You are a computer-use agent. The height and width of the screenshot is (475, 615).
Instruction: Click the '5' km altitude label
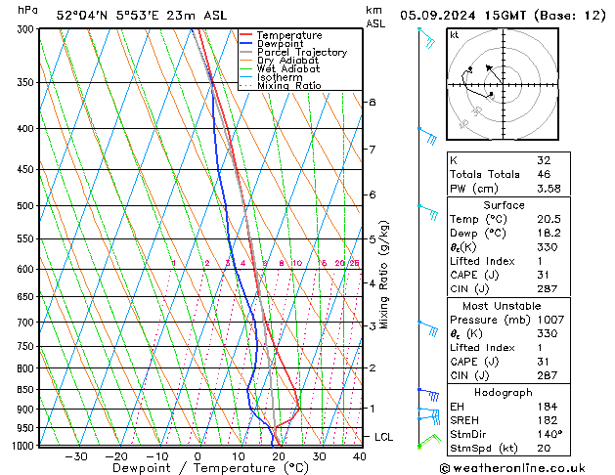tap(373, 239)
